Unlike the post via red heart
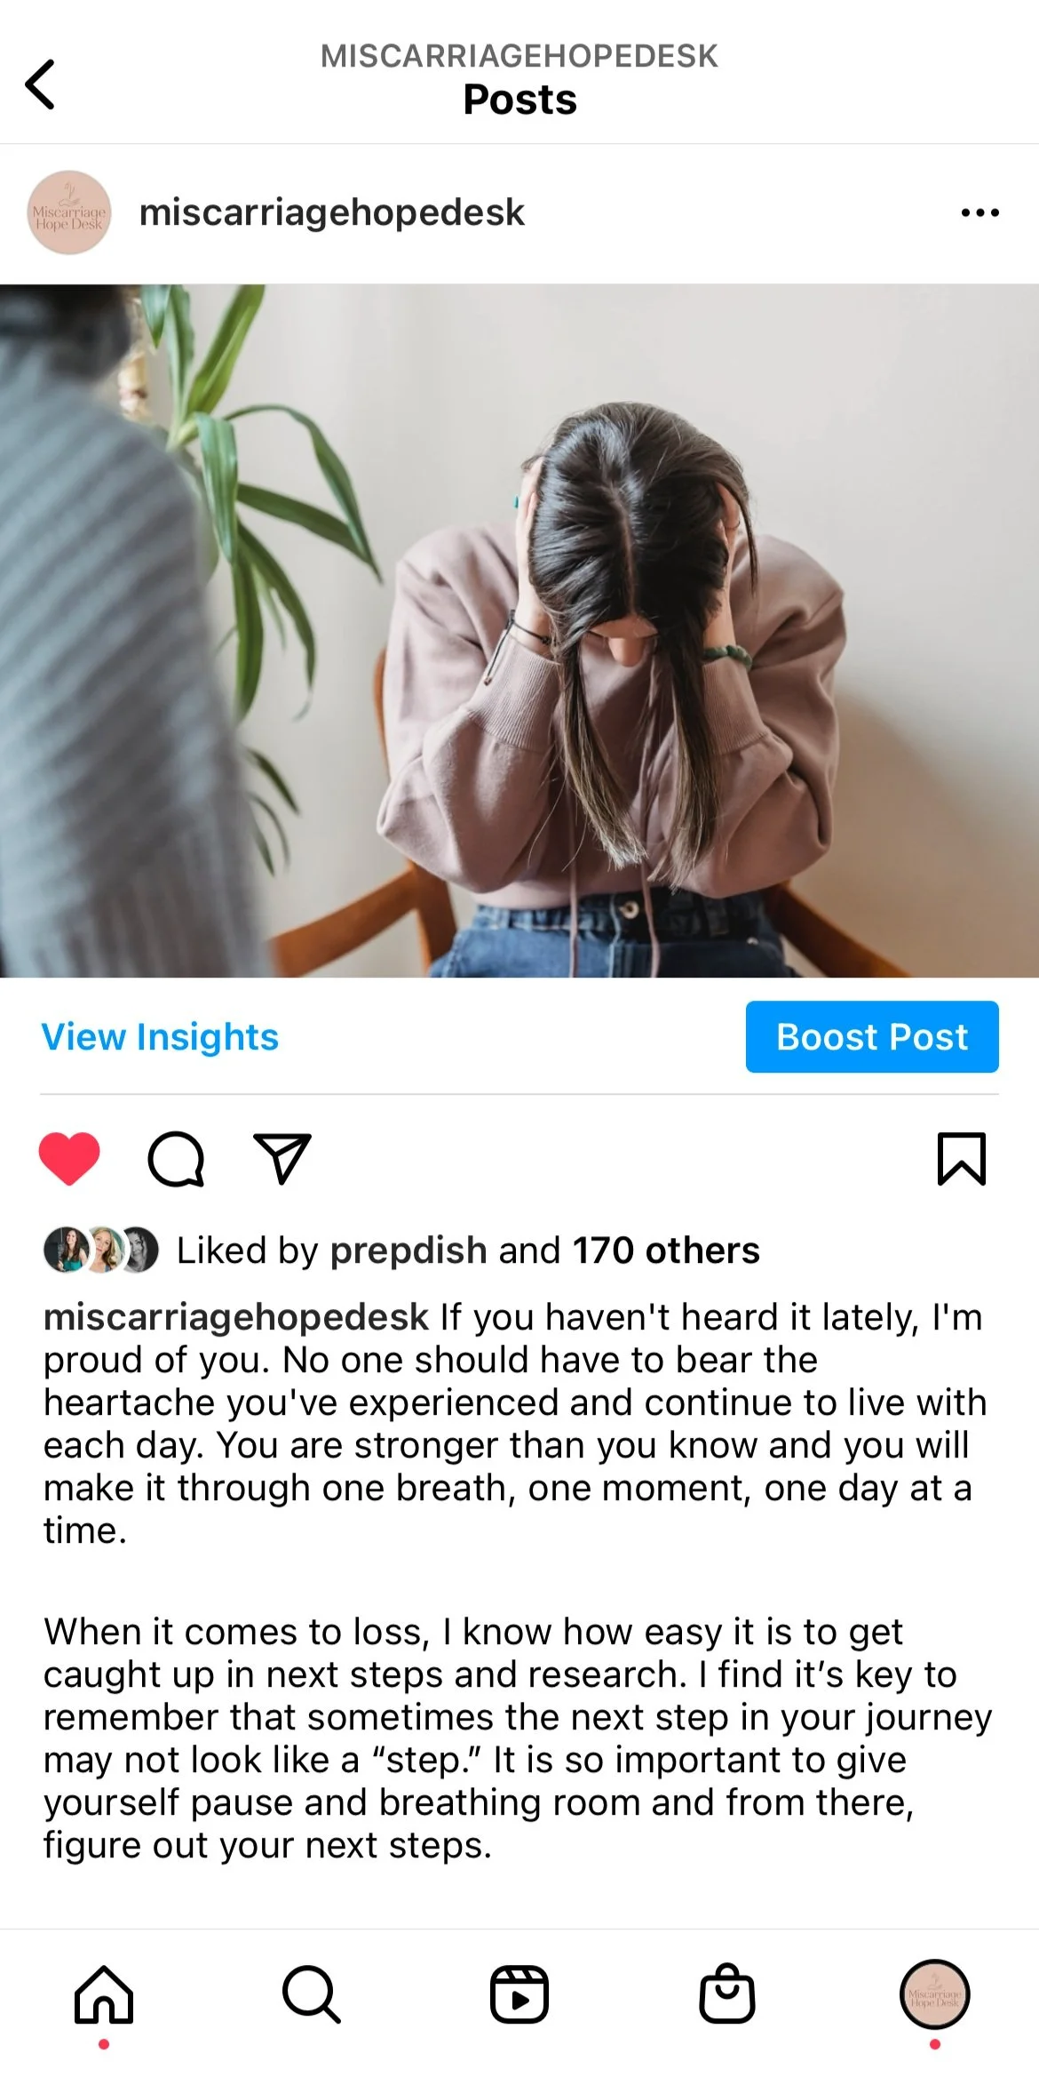1039x2077 pixels. 69,1158
